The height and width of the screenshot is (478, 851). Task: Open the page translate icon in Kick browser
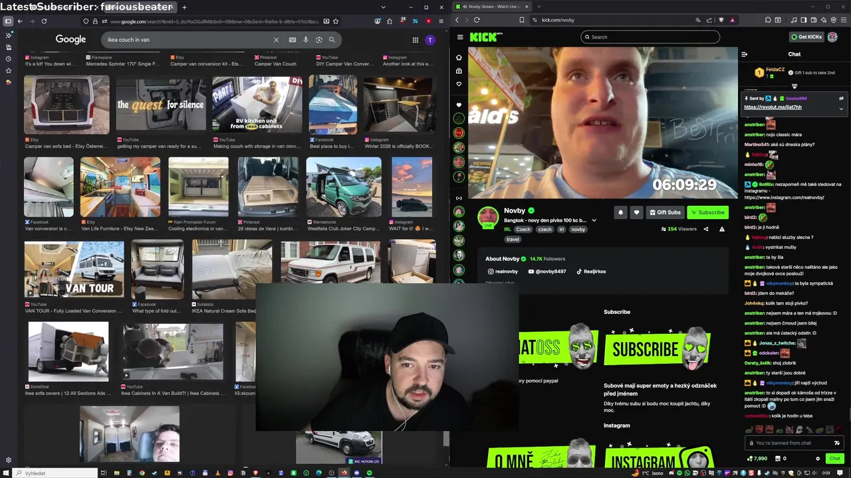pos(697,20)
